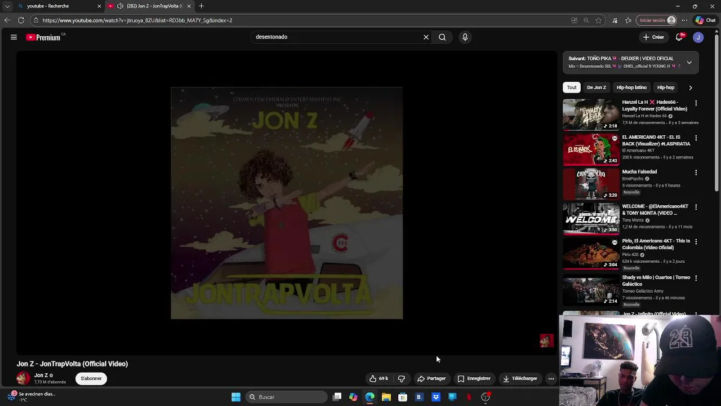Image resolution: width=721 pixels, height=406 pixels.
Task: Open Jon Z channel avatar
Action: [x=23, y=378]
